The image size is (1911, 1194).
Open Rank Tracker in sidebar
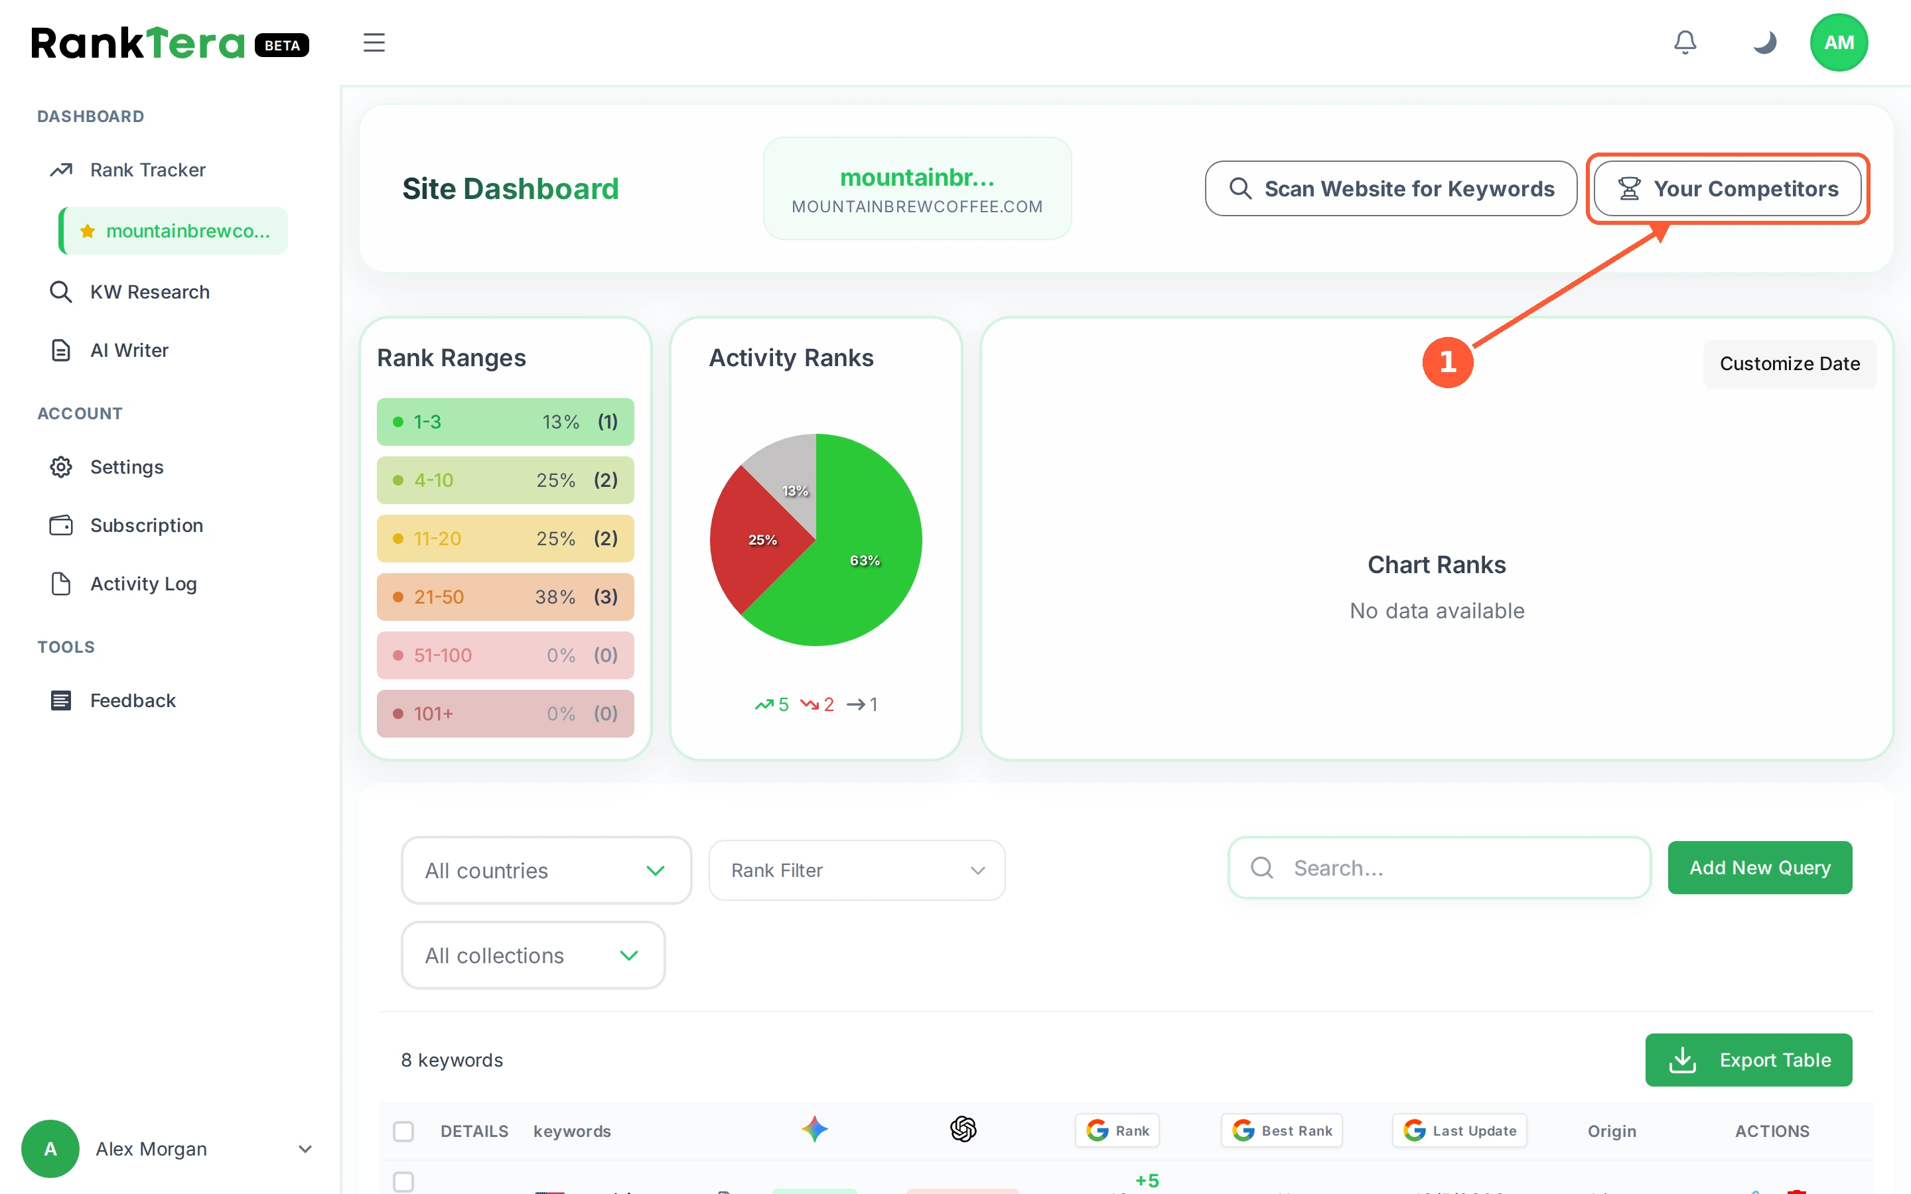148,170
